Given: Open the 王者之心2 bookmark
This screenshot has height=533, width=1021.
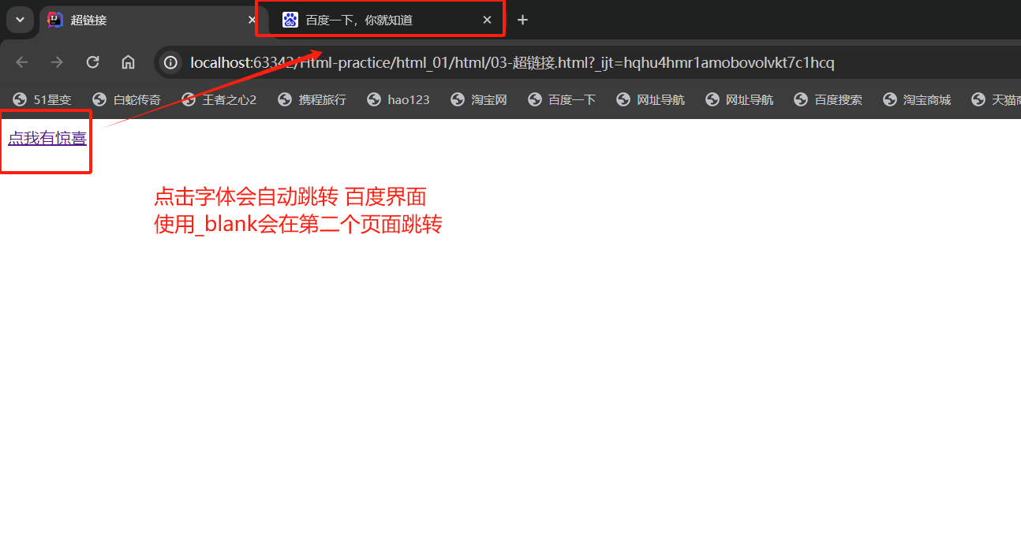Looking at the screenshot, I should tap(219, 99).
